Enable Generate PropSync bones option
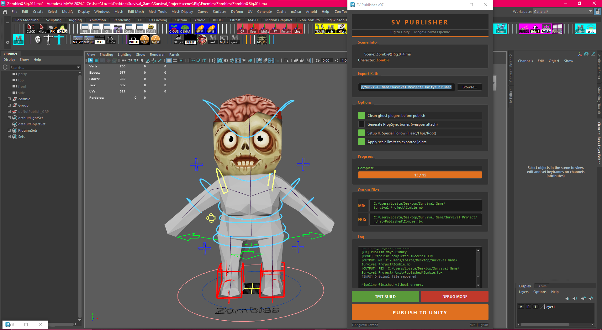This screenshot has width=602, height=330. 362,124
